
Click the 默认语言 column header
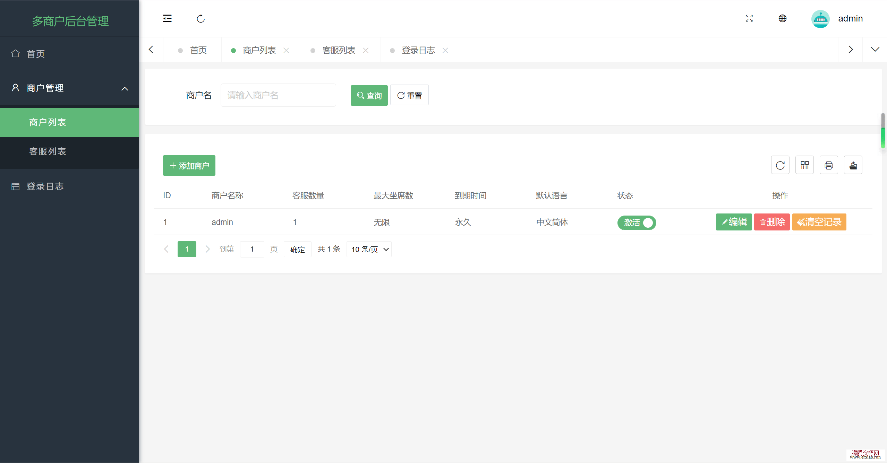(x=552, y=195)
